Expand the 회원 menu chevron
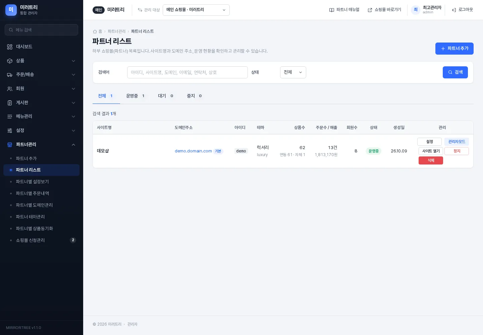 (73, 89)
